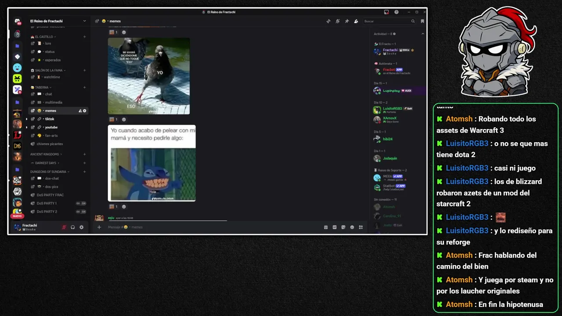
Task: Click xqiu username above message box
Action: 111,218
